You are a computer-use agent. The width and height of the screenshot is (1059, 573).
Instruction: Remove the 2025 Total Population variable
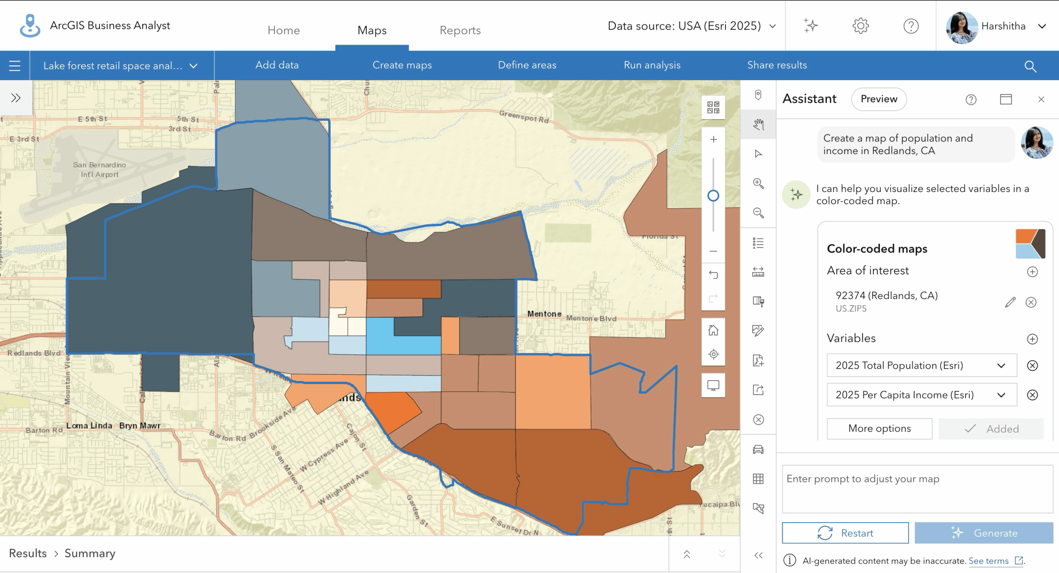point(1032,365)
